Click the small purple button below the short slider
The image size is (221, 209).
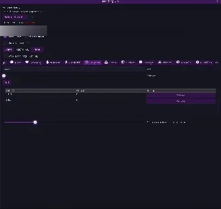7,82
